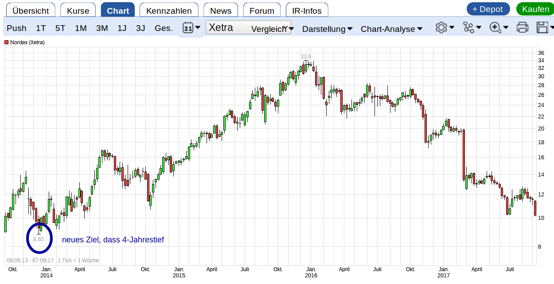554x284 pixels.
Task: Set chart range to 5T
Action: 60,28
